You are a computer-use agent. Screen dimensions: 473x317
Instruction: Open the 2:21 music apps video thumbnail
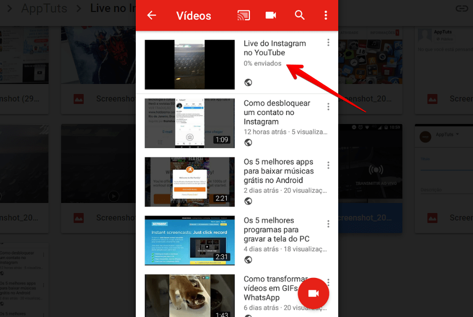190,182
